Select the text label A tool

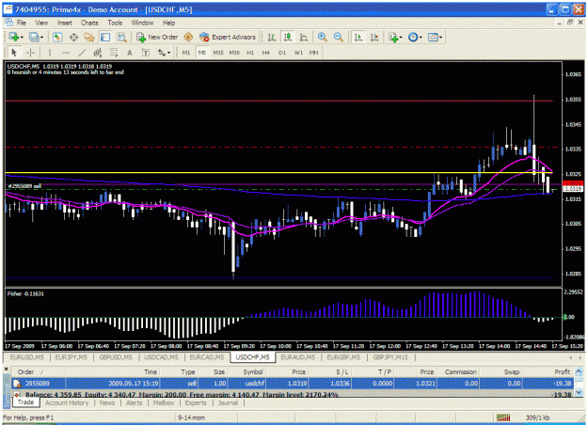(130, 53)
